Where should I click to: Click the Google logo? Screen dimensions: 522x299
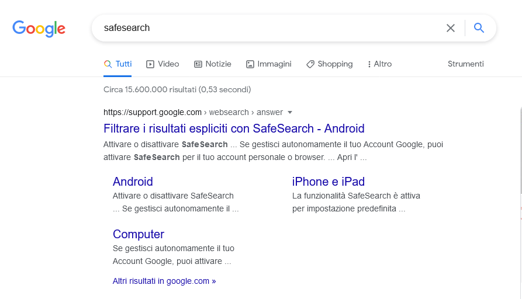coord(39,29)
